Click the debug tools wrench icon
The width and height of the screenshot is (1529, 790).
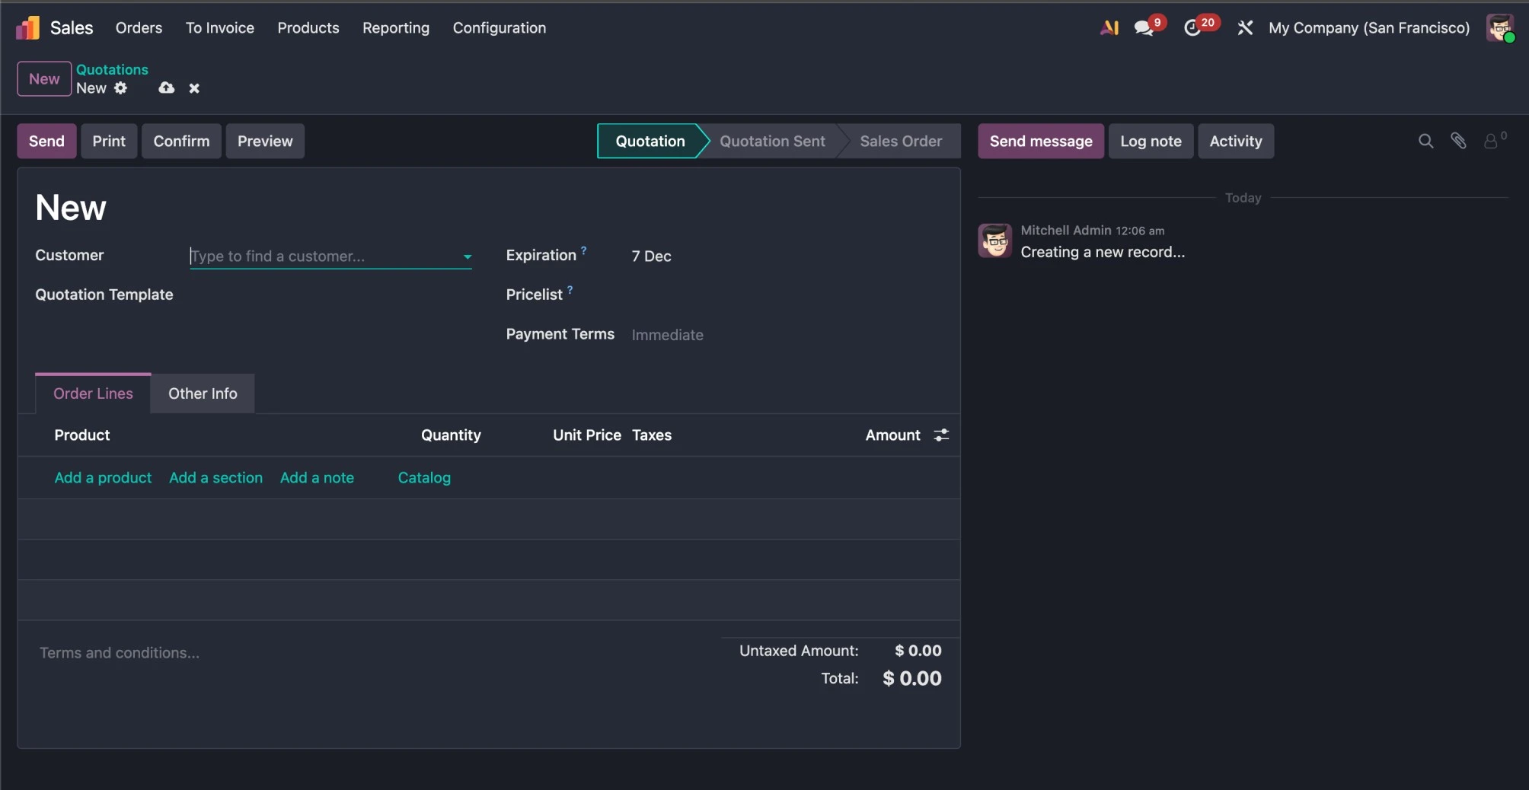click(x=1245, y=28)
